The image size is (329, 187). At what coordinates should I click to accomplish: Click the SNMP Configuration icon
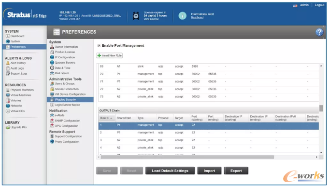[x=52, y=120]
